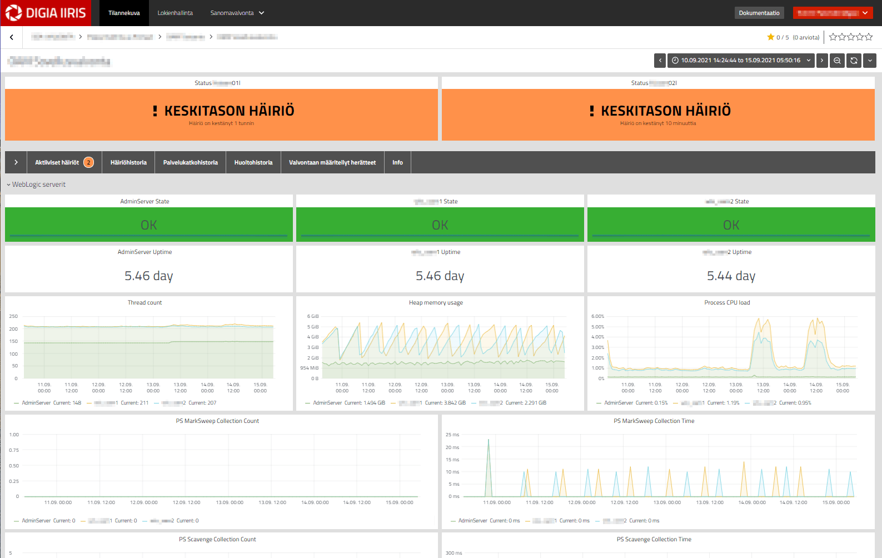Open Lokienhallinta view

pos(175,13)
